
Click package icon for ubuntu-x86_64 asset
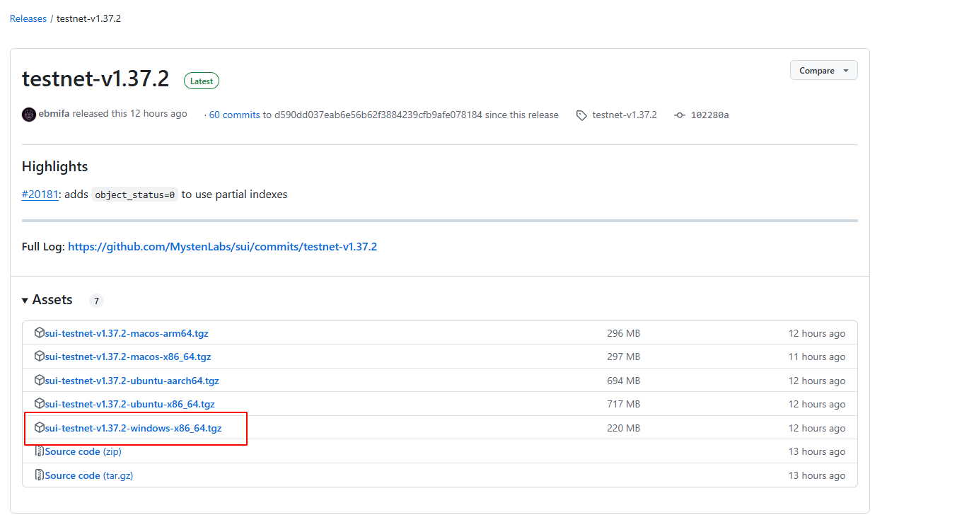click(40, 403)
